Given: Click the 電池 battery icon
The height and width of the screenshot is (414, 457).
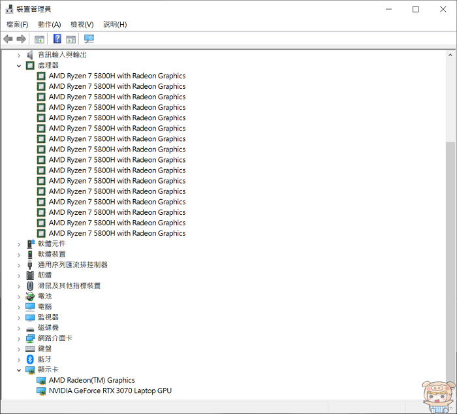Looking at the screenshot, I should 30,296.
